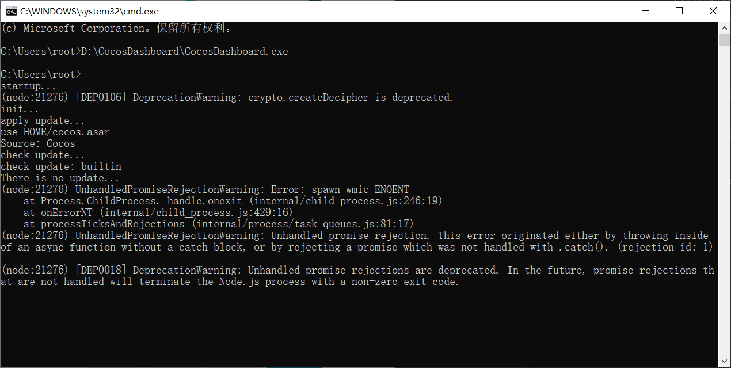Click the empty scrollbar track below the thumb
The height and width of the screenshot is (368, 731).
point(725,202)
